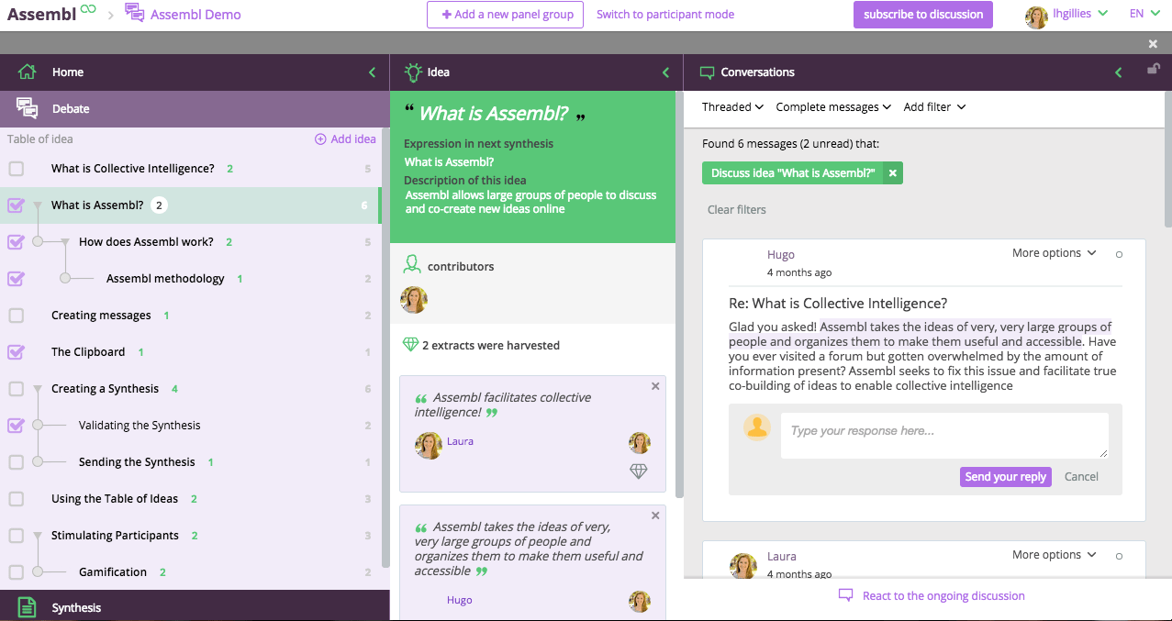Uncheck 'The Clipboard' checkbox
This screenshot has width=1172, height=621.
pyautogui.click(x=17, y=352)
